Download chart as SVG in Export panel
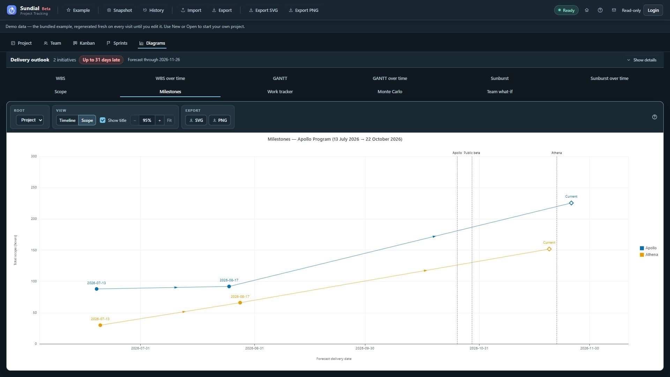 pos(196,120)
